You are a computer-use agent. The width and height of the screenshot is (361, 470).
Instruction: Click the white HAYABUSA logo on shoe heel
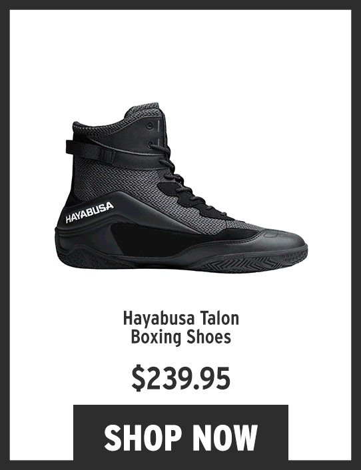pyautogui.click(x=90, y=212)
